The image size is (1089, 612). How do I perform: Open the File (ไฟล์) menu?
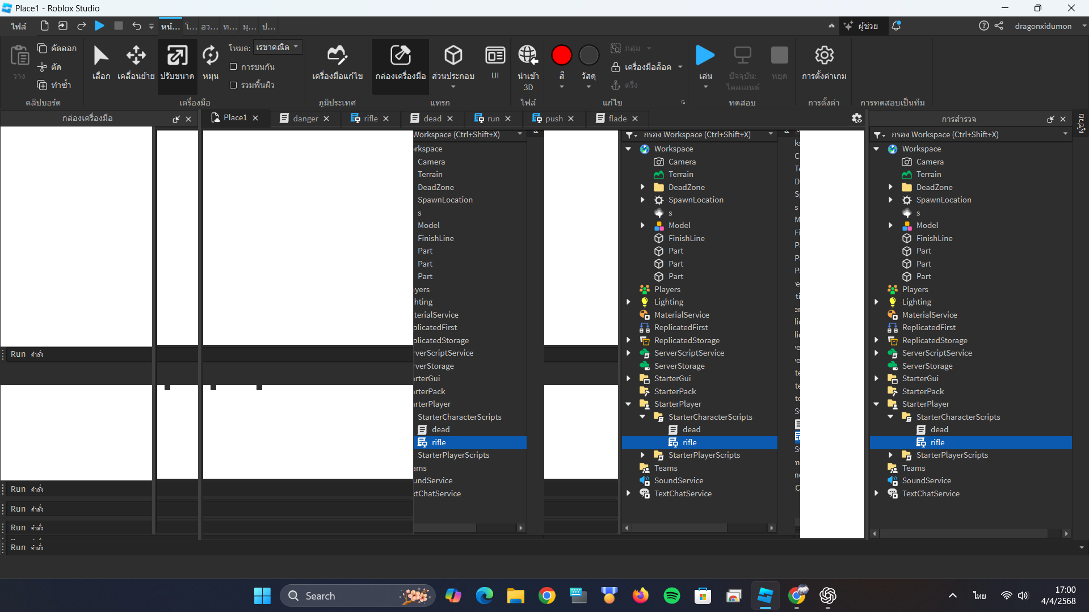18,26
